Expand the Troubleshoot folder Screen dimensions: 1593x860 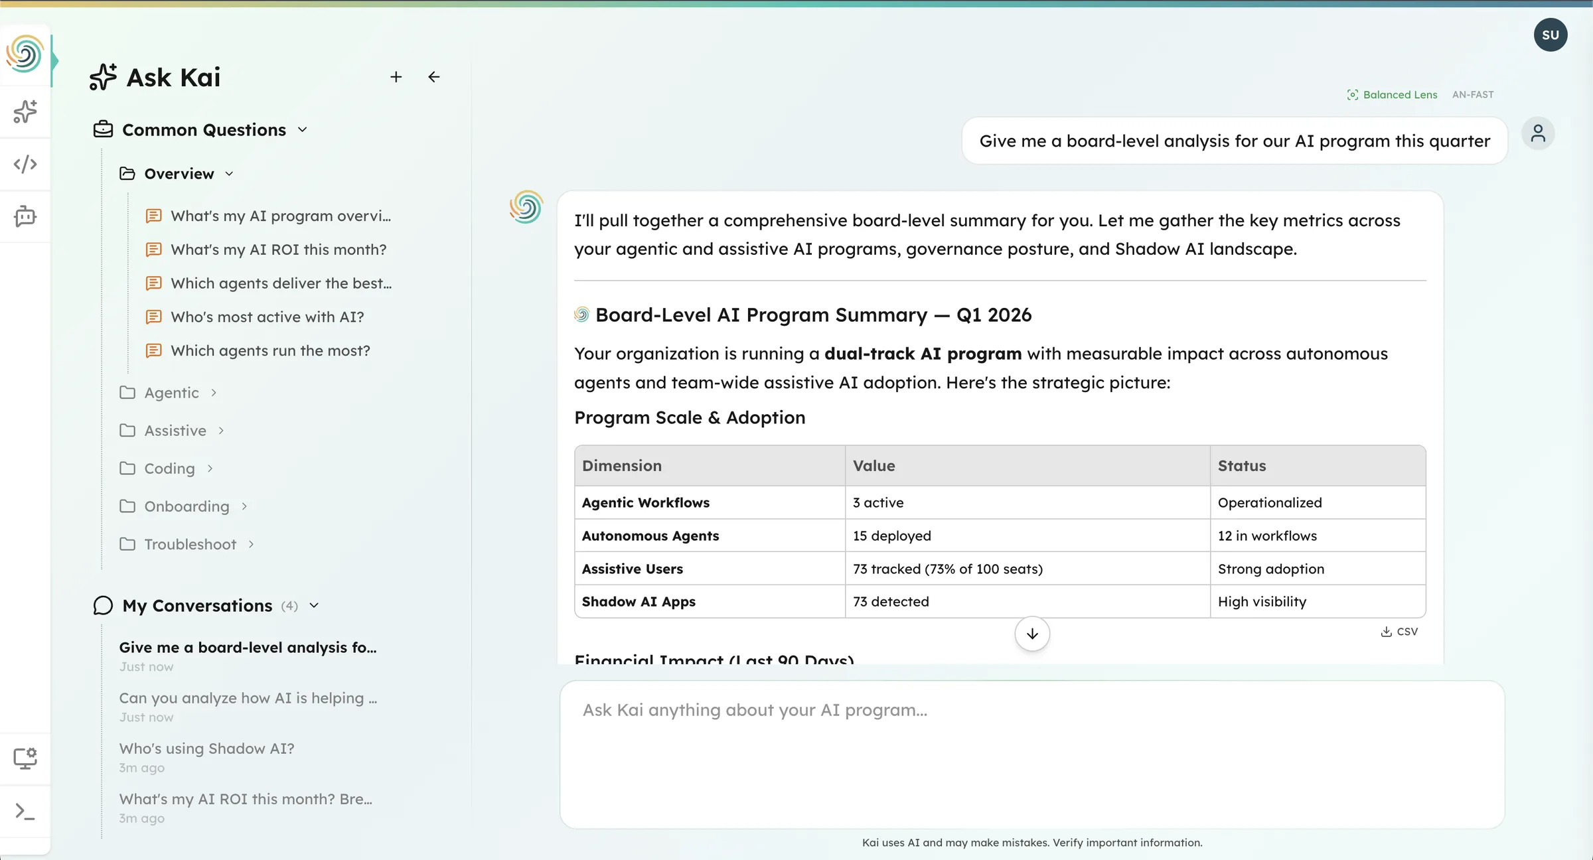(x=190, y=544)
